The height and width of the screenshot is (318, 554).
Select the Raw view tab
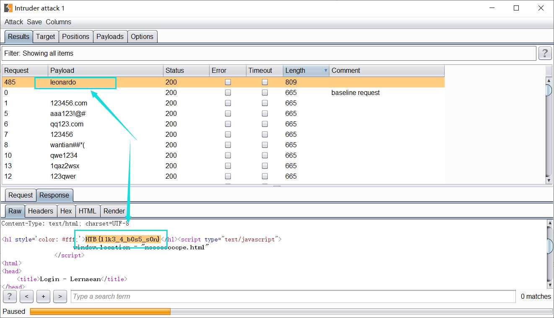point(15,211)
